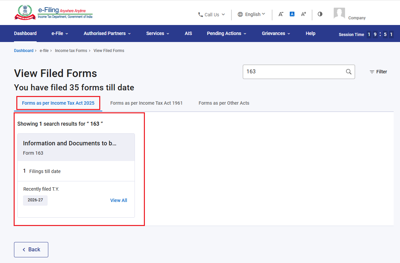The width and height of the screenshot is (400, 263).
Task: Open the e-File menu
Action: [60, 33]
